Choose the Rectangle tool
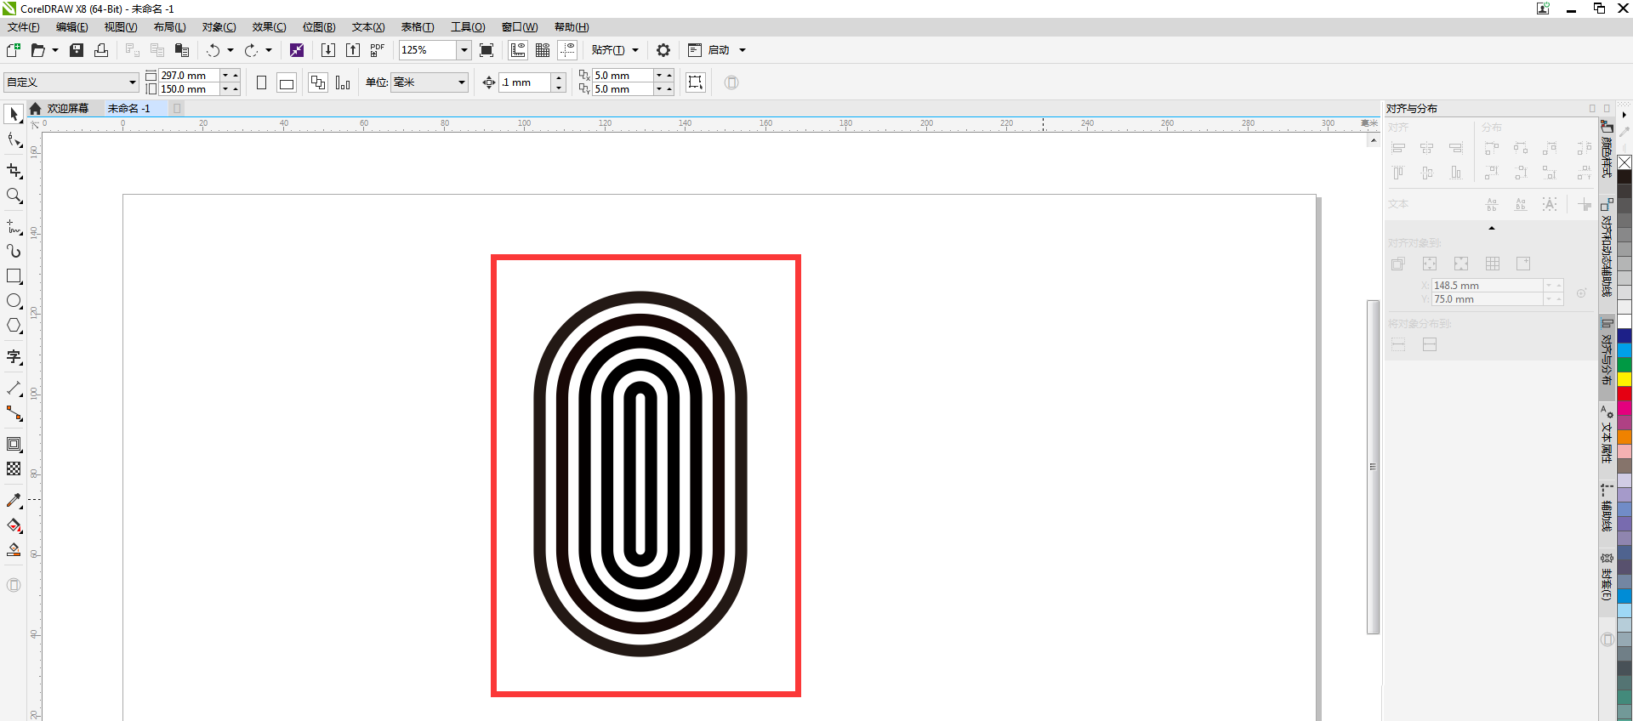 pos(14,276)
